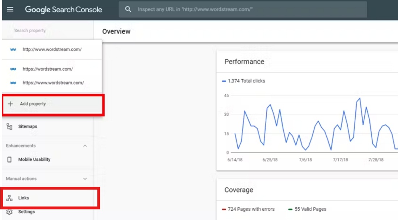This screenshot has width=398, height=220.
Task: Click the 7/28/18 axis date label
Action: coord(376,160)
